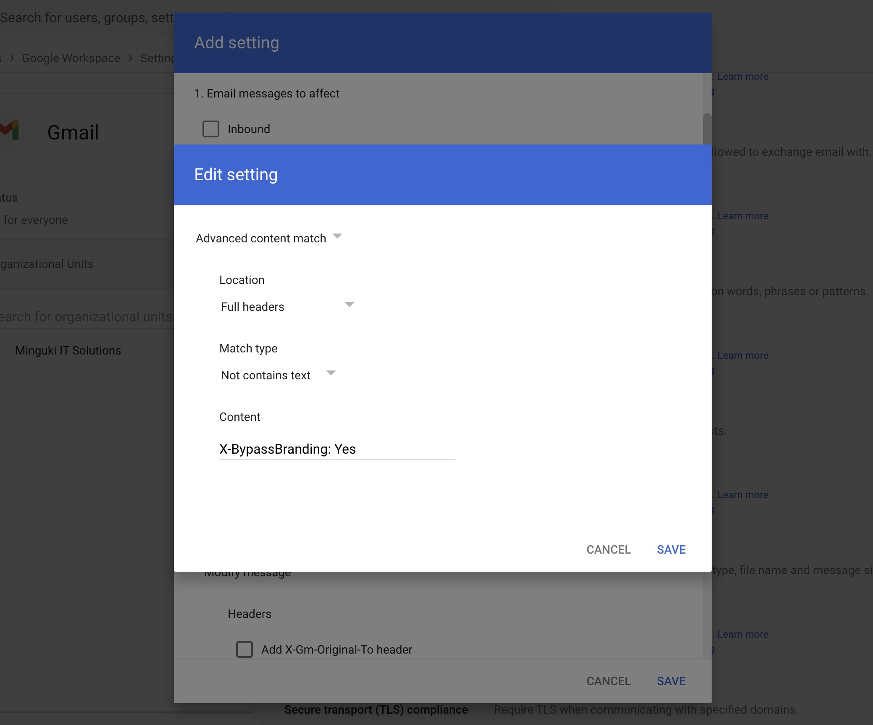The width and height of the screenshot is (873, 725).
Task: Click the Settings breadcrumb item
Action: pos(157,58)
